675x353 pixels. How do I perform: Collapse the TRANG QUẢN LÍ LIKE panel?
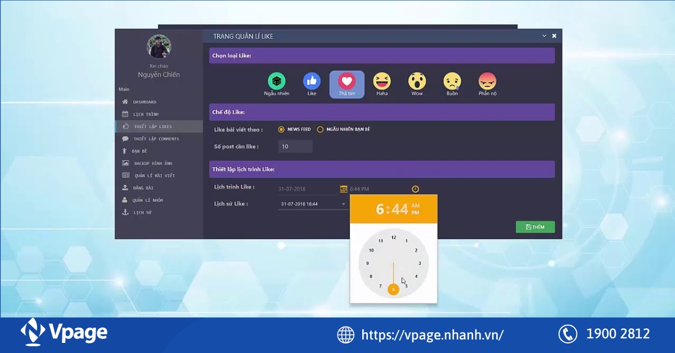click(544, 35)
